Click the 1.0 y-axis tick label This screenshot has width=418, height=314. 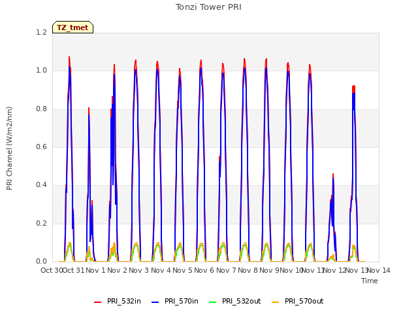coord(41,71)
